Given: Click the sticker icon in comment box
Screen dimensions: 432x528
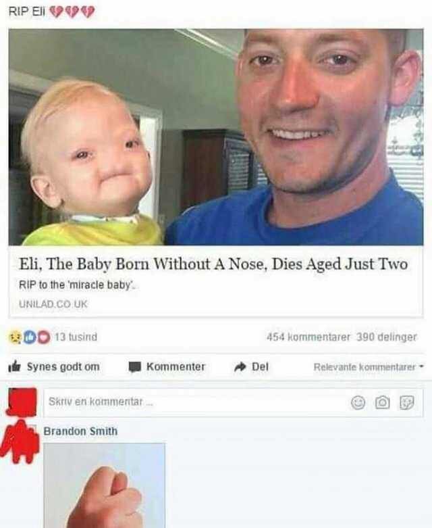Looking at the screenshot, I should coord(406,402).
